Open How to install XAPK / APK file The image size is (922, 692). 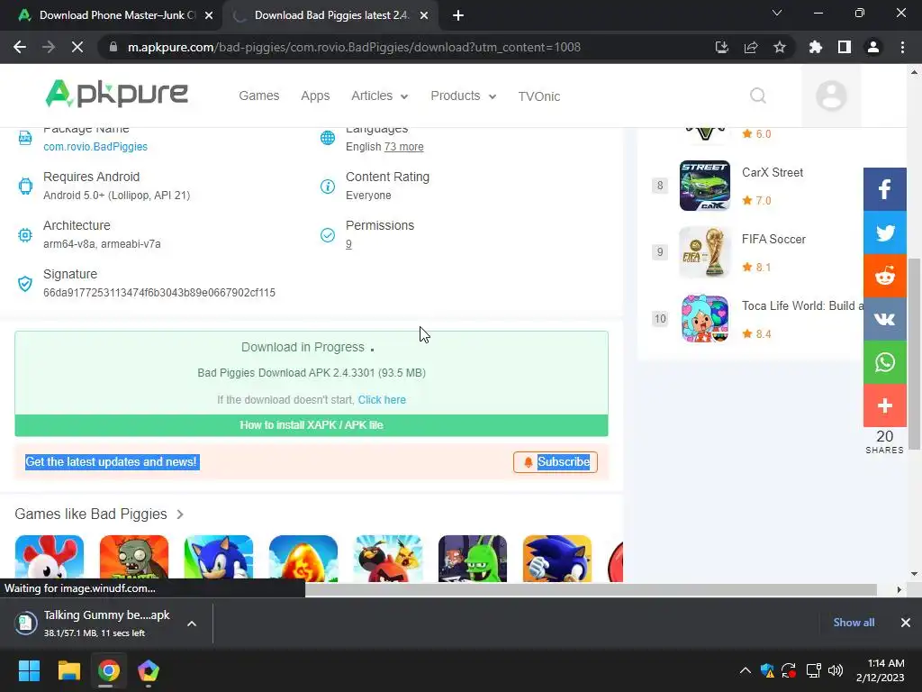point(312,425)
